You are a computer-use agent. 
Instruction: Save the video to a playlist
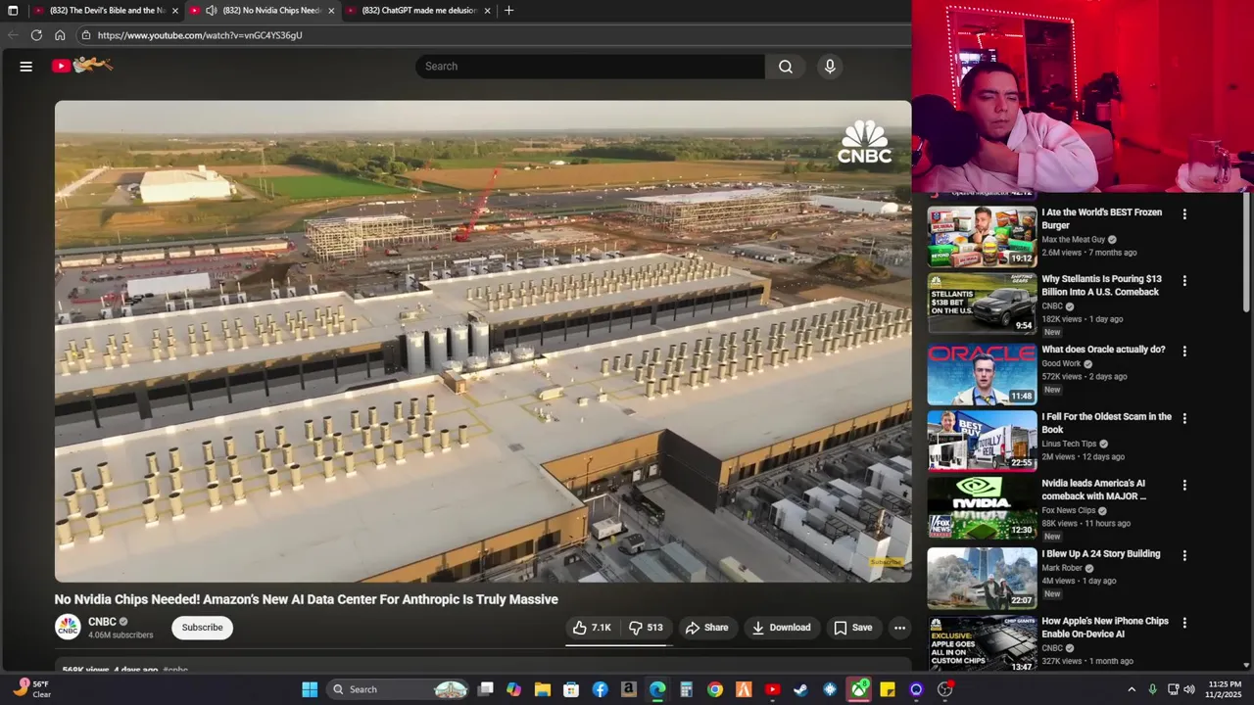pyautogui.click(x=852, y=628)
